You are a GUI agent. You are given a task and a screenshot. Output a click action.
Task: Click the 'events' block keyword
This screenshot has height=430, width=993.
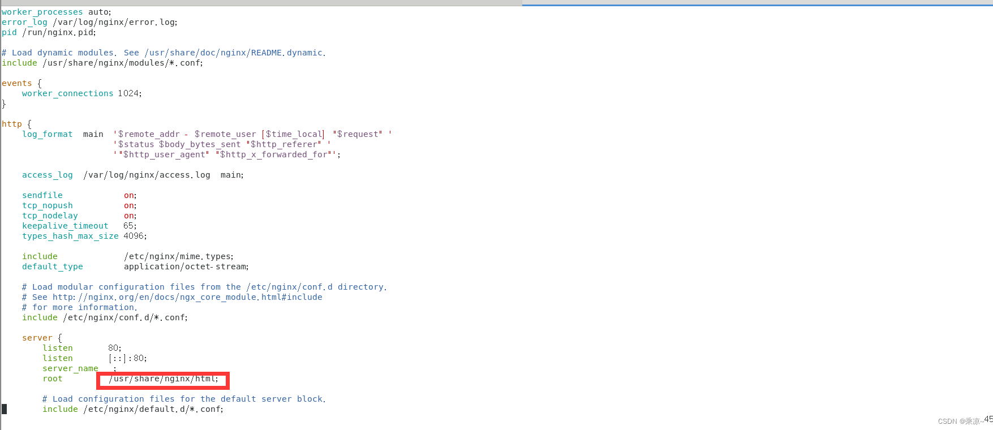tap(17, 83)
